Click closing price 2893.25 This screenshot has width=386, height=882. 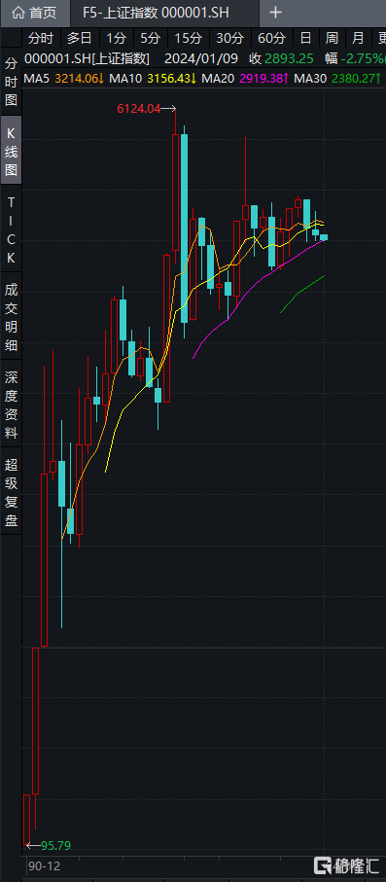point(289,59)
